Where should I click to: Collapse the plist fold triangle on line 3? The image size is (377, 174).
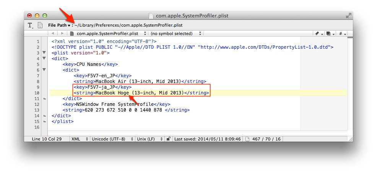pos(44,53)
